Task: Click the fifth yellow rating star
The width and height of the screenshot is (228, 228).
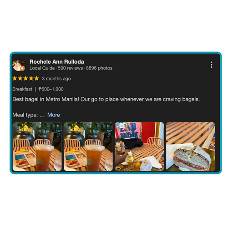Action: point(36,78)
